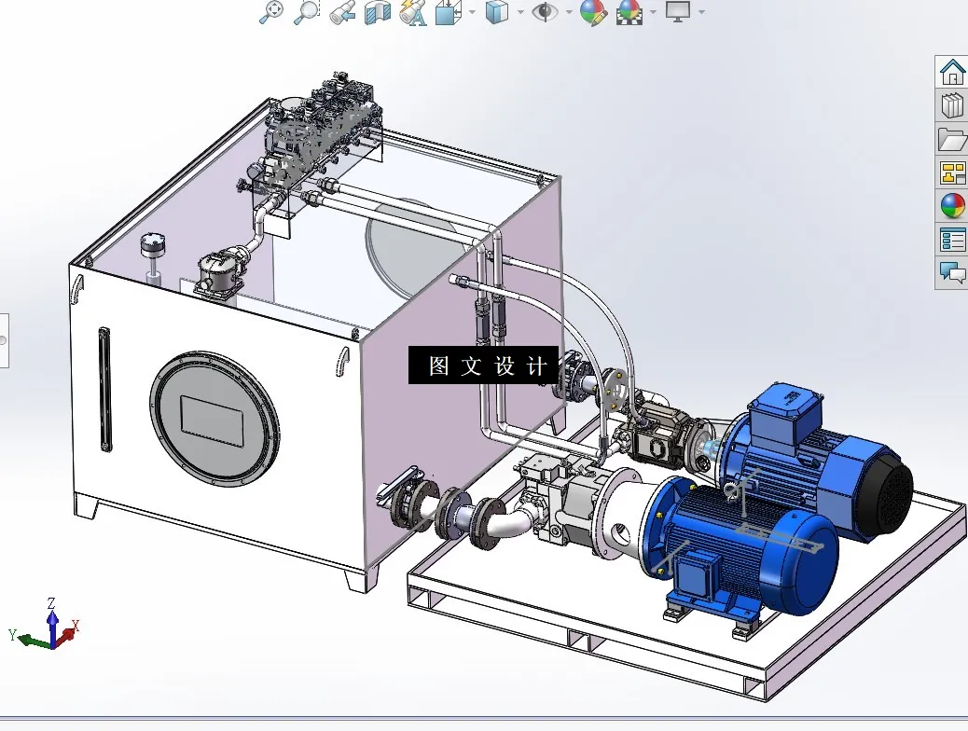
Task: Open the SolidWorks Forum chat tab
Action: click(952, 271)
